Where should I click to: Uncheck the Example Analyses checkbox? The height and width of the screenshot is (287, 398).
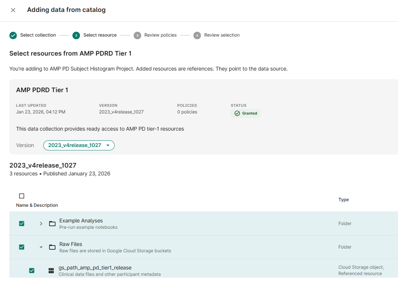tap(22, 224)
